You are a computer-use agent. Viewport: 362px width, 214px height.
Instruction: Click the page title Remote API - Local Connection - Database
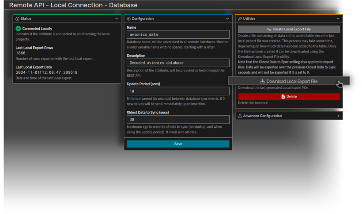73,5
